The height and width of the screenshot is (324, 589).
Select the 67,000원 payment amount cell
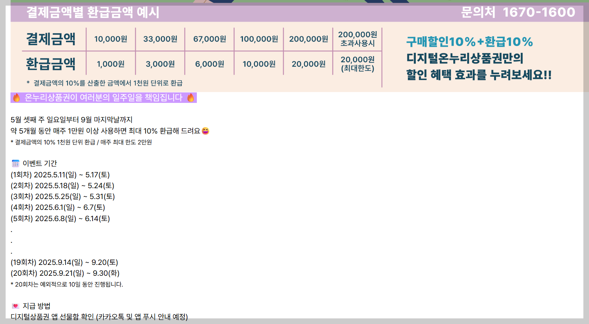coord(210,39)
